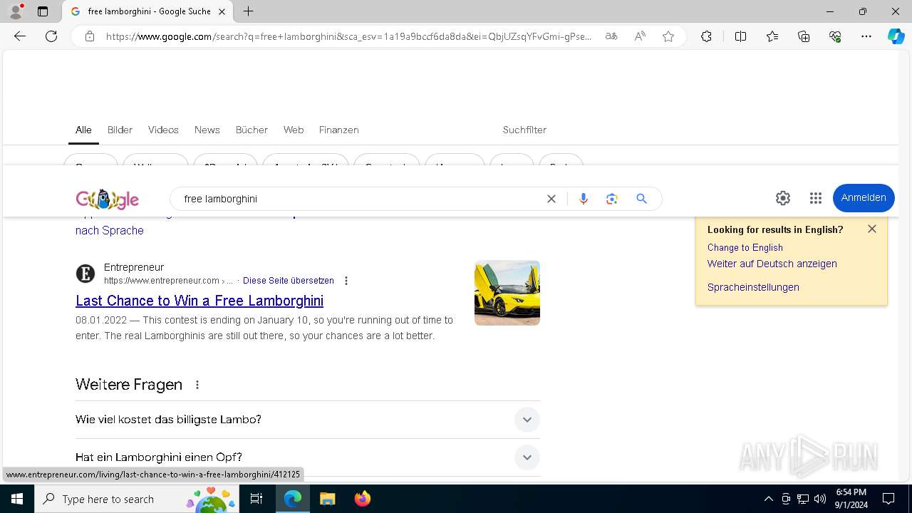The width and height of the screenshot is (912, 513).
Task: Toggle Split screen icon
Action: (x=740, y=36)
